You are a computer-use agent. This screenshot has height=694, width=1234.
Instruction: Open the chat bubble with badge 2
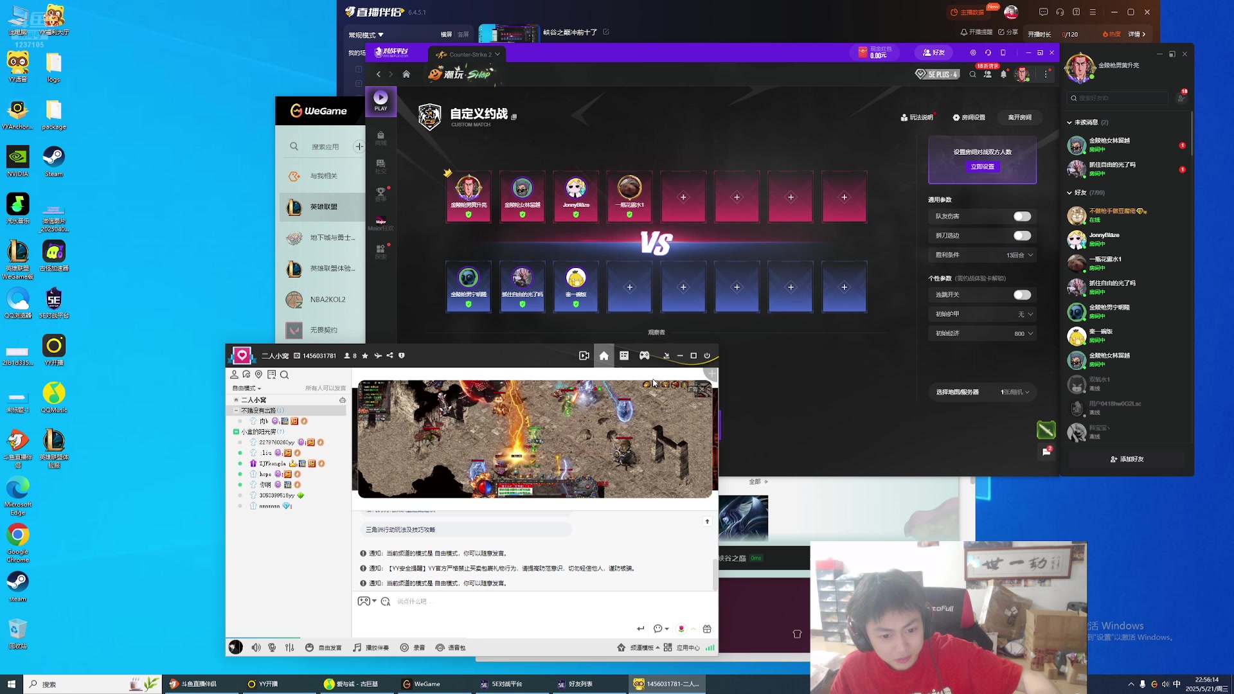point(1046,452)
